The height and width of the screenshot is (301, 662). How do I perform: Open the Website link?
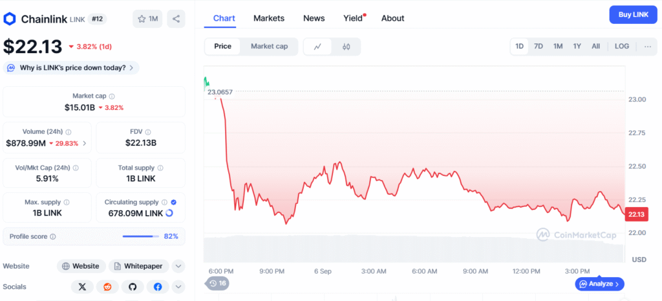[x=81, y=266]
